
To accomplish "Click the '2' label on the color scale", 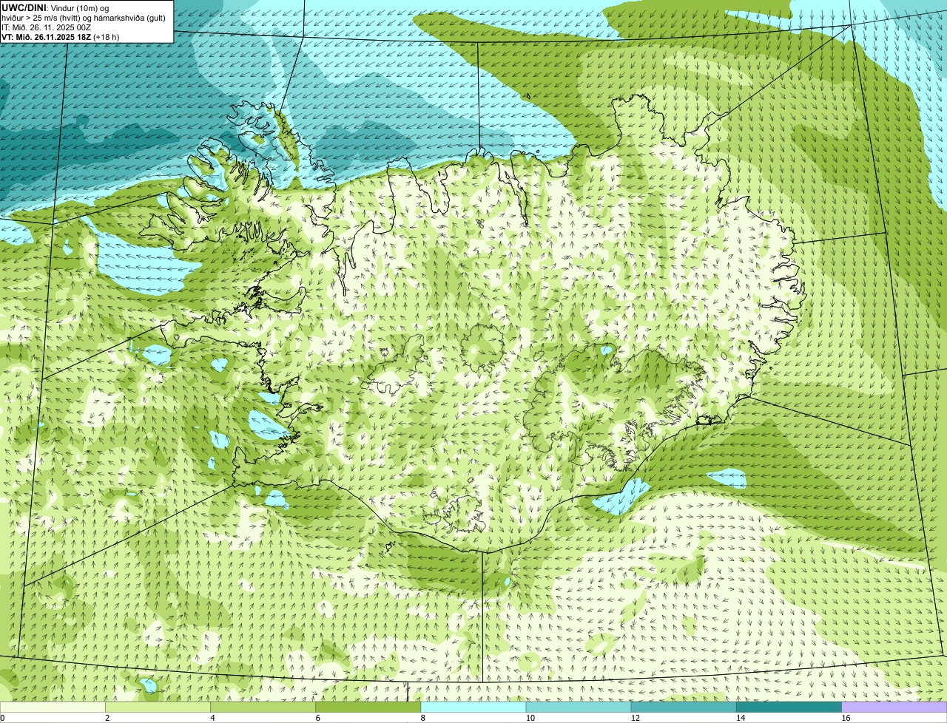I will point(107,718).
